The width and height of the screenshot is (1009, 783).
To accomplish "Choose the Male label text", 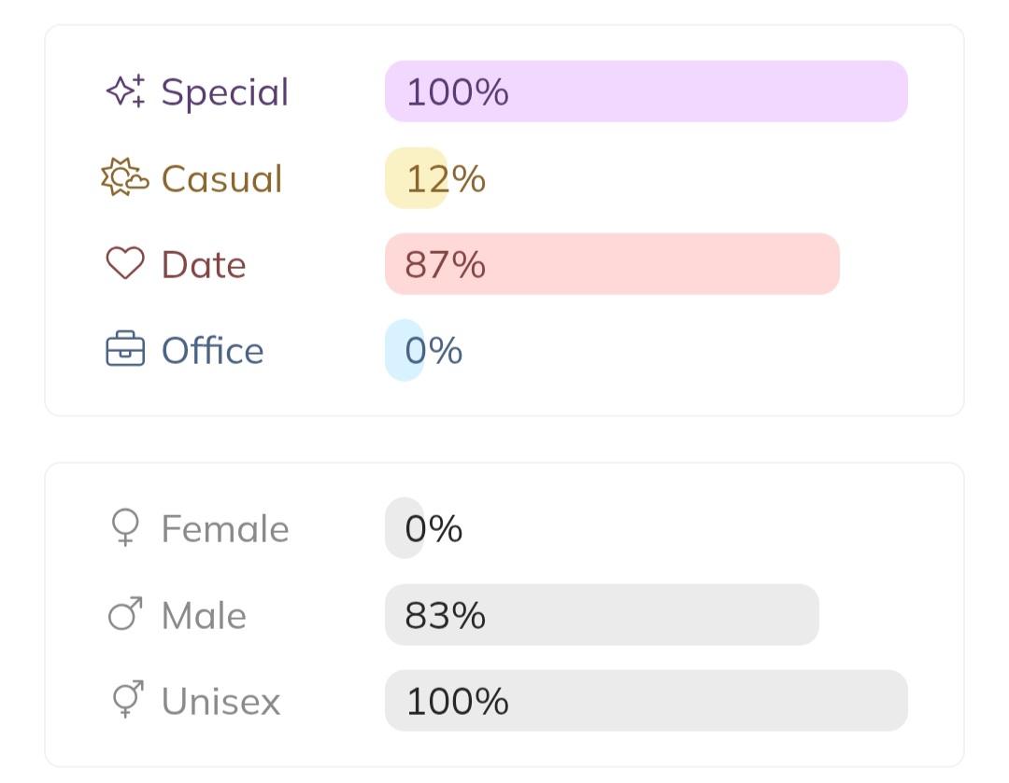I will coord(204,616).
